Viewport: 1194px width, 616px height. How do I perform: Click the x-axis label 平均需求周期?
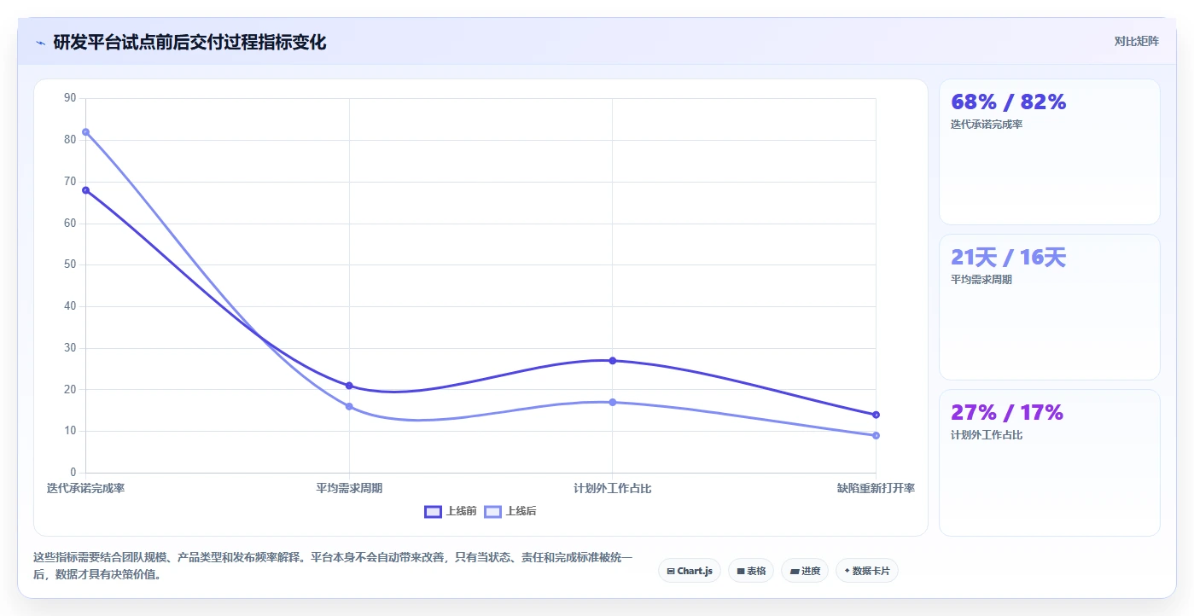[349, 488]
